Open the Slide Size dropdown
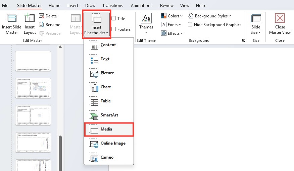294x171 pixels. pos(256,24)
